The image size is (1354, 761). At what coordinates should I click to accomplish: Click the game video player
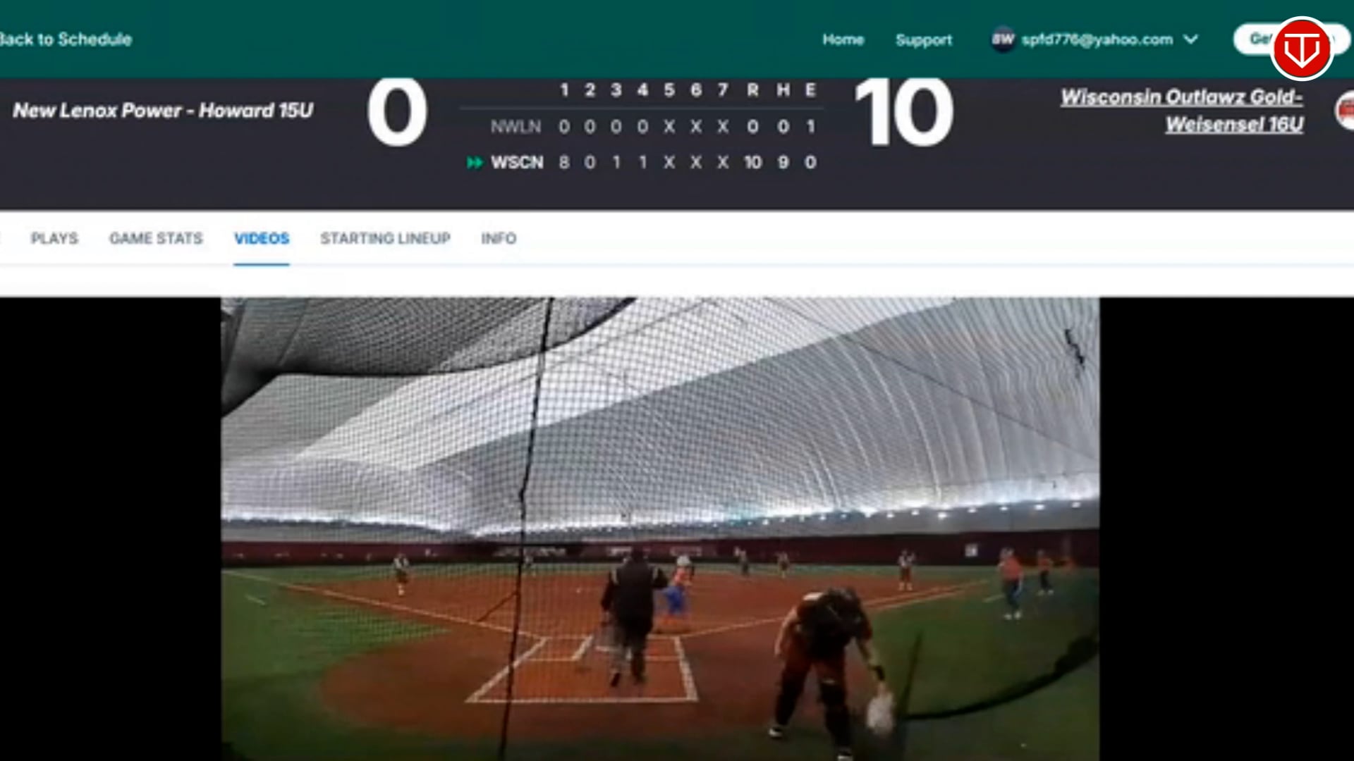(660, 528)
